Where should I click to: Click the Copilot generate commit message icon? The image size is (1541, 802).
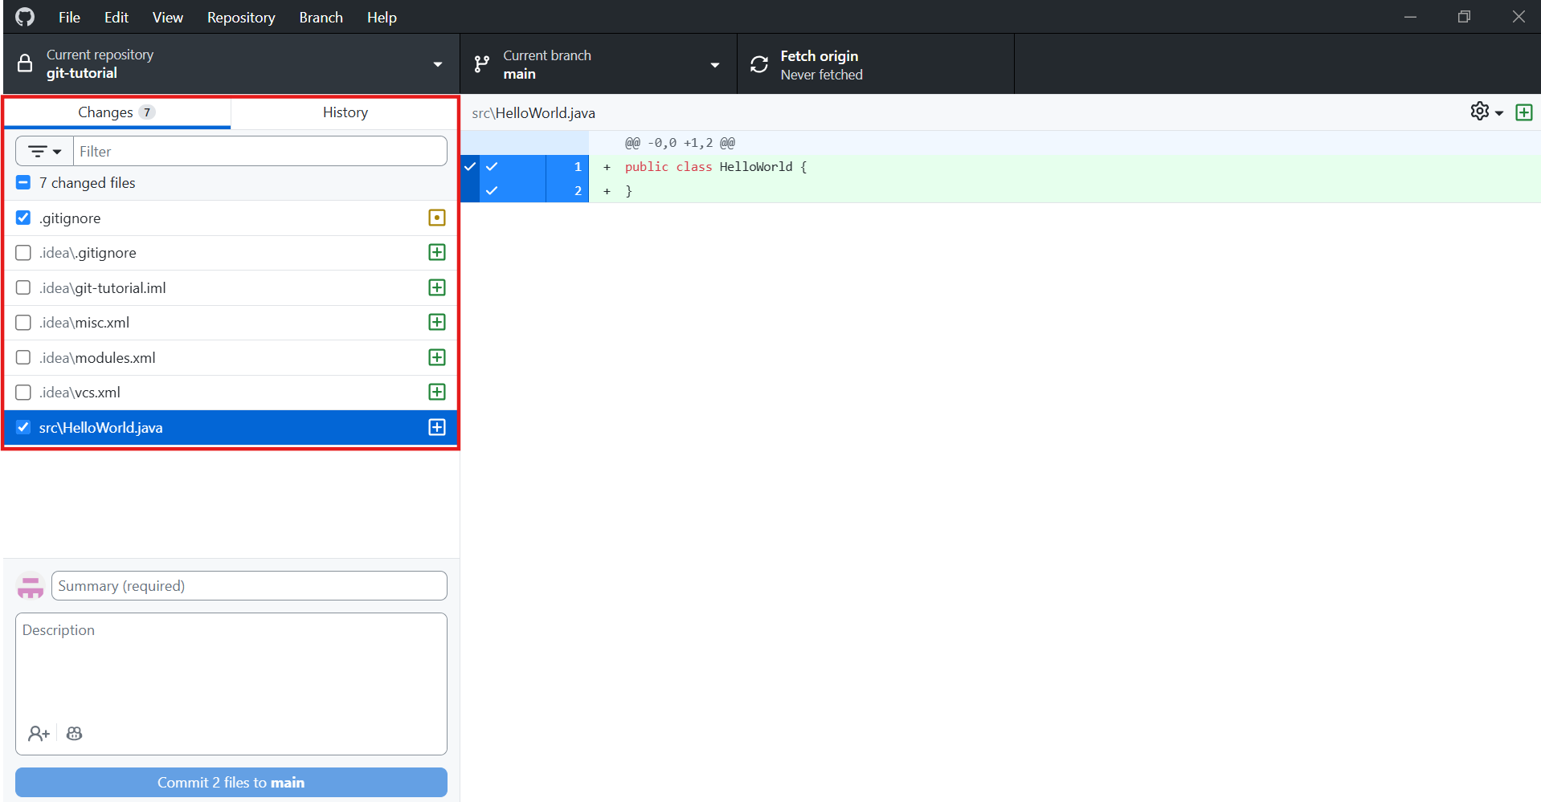click(x=75, y=733)
